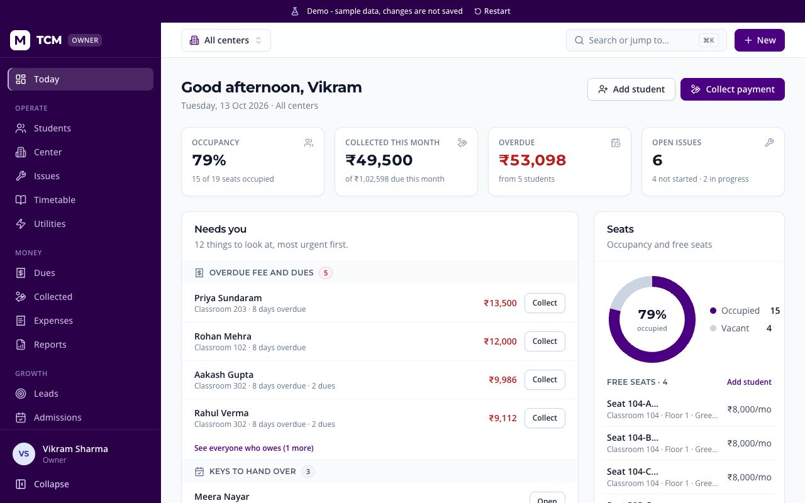
Task: Click the Issues wrench icon in sidebar
Action: point(21,176)
